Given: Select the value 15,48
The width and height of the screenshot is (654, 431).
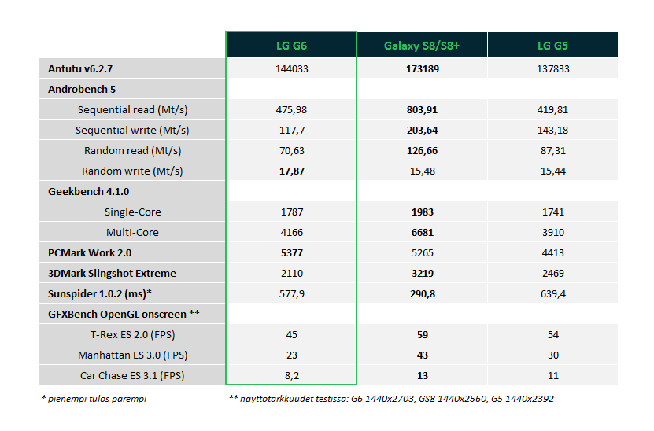Looking at the screenshot, I should point(422,171).
